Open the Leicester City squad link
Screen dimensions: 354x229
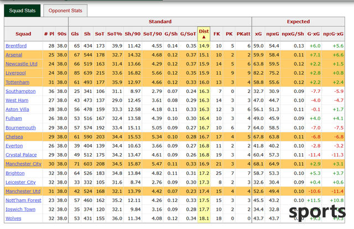click(20, 182)
